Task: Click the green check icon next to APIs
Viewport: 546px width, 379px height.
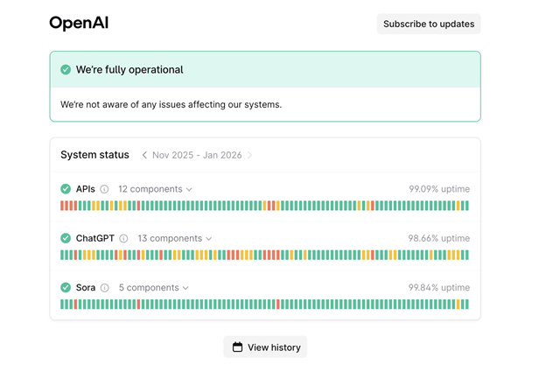Action: tap(66, 189)
